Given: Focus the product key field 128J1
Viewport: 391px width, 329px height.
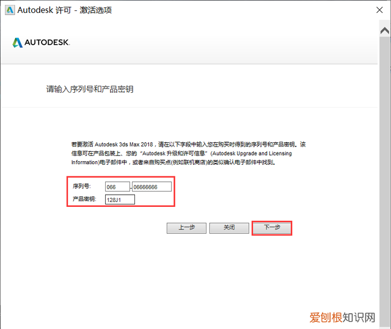Looking at the screenshot, I should click(x=120, y=200).
